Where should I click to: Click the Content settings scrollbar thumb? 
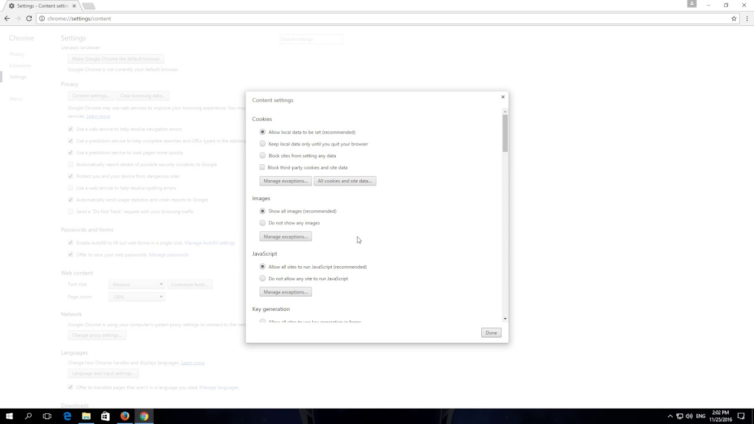pyautogui.click(x=505, y=134)
